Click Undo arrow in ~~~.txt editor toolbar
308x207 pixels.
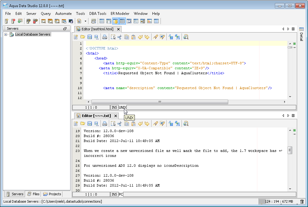pyautogui.click(x=140, y=124)
